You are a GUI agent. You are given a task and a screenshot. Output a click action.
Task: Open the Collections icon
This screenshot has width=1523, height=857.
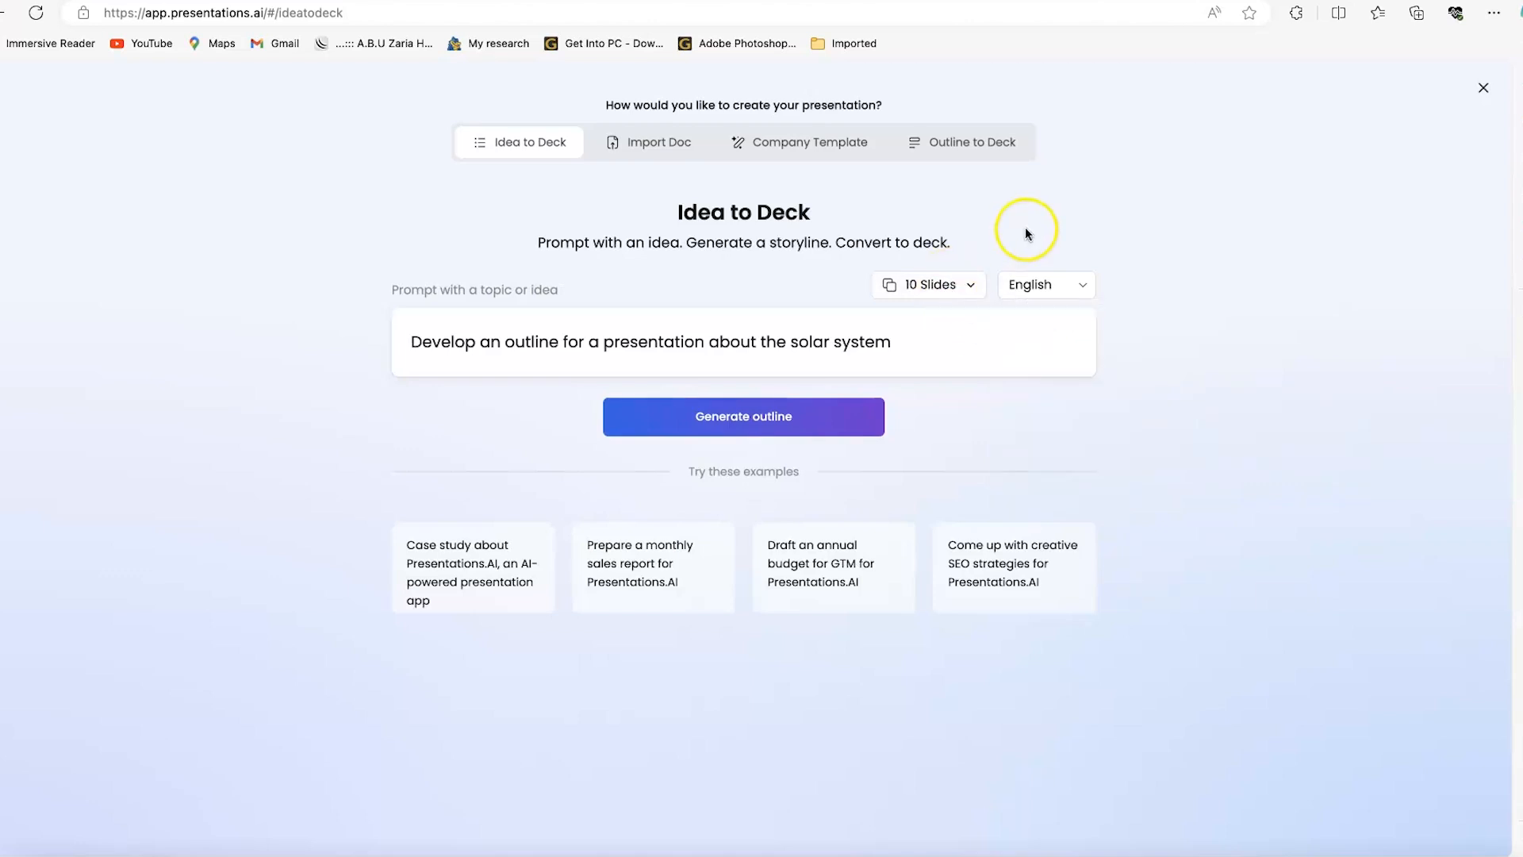[x=1417, y=13]
